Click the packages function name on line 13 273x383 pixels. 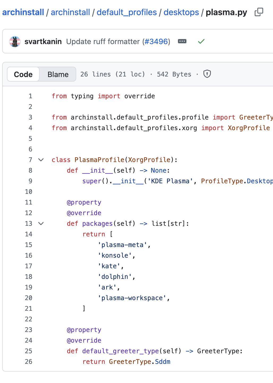coord(97,224)
